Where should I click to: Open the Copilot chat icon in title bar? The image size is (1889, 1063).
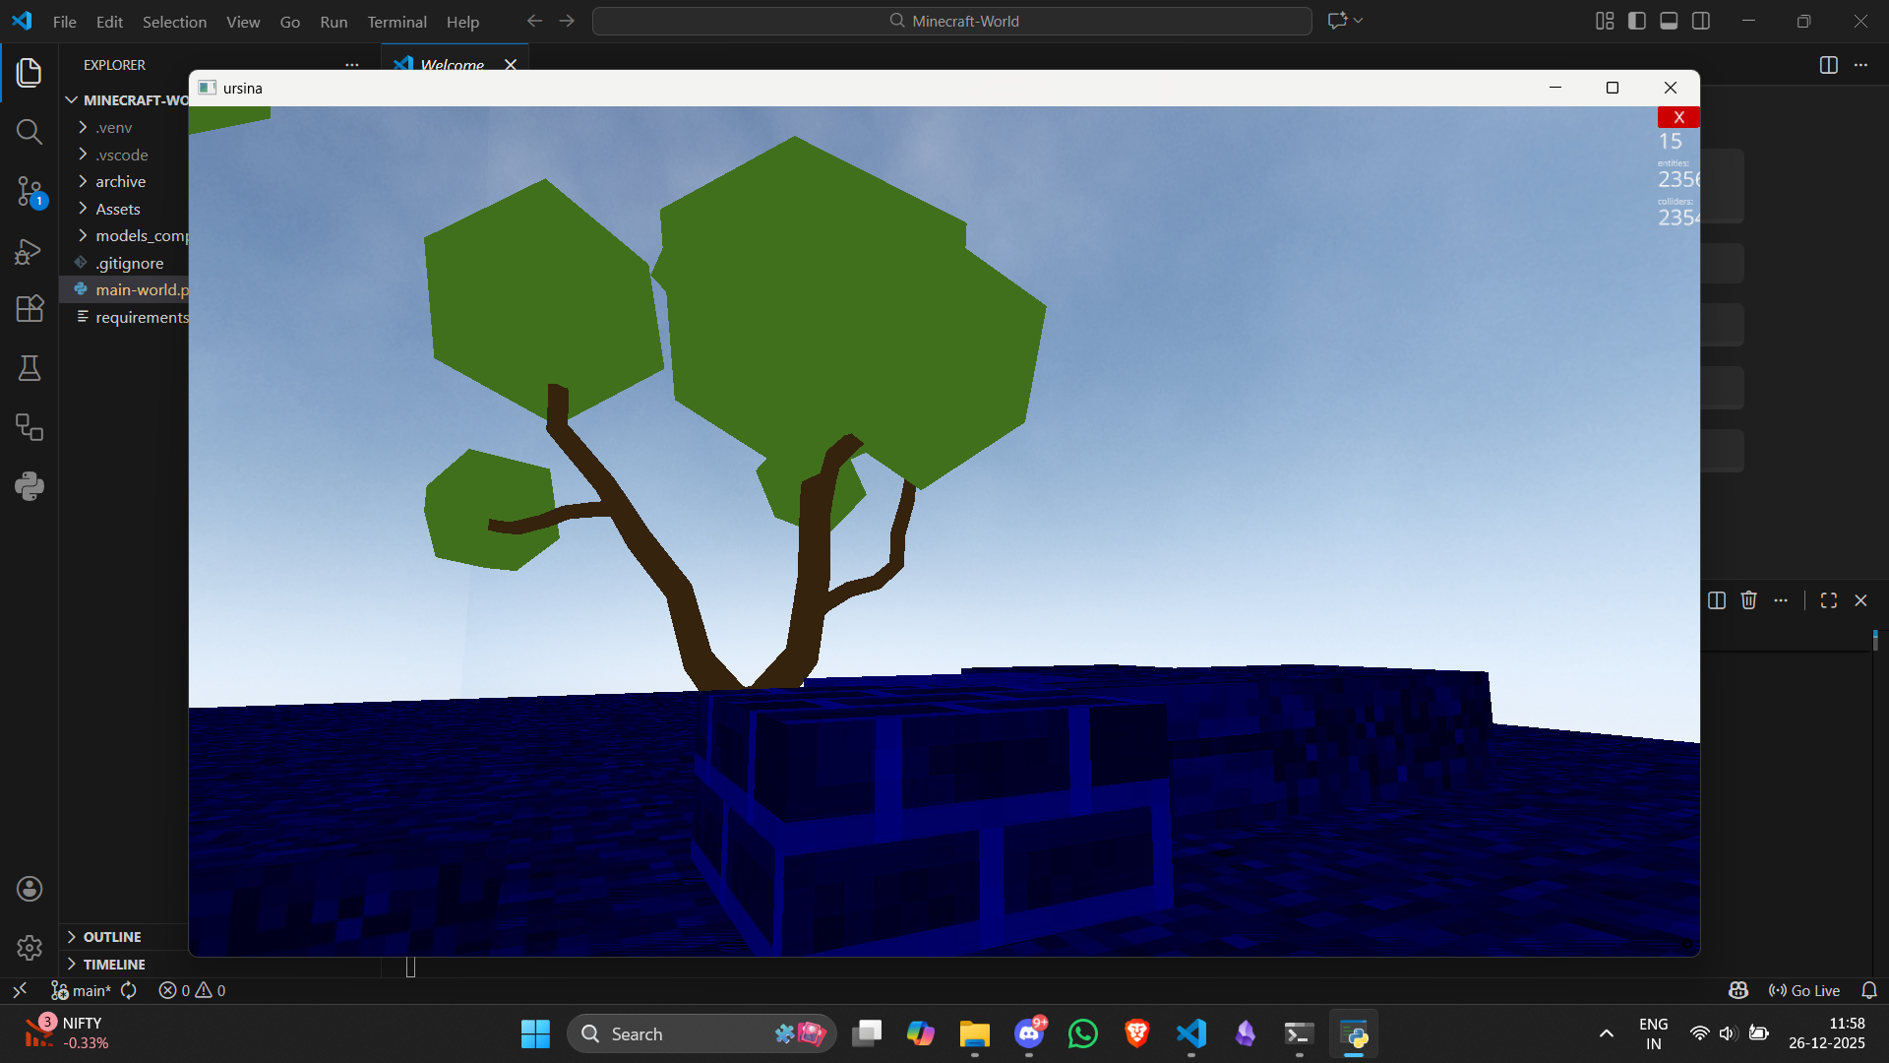click(1337, 21)
